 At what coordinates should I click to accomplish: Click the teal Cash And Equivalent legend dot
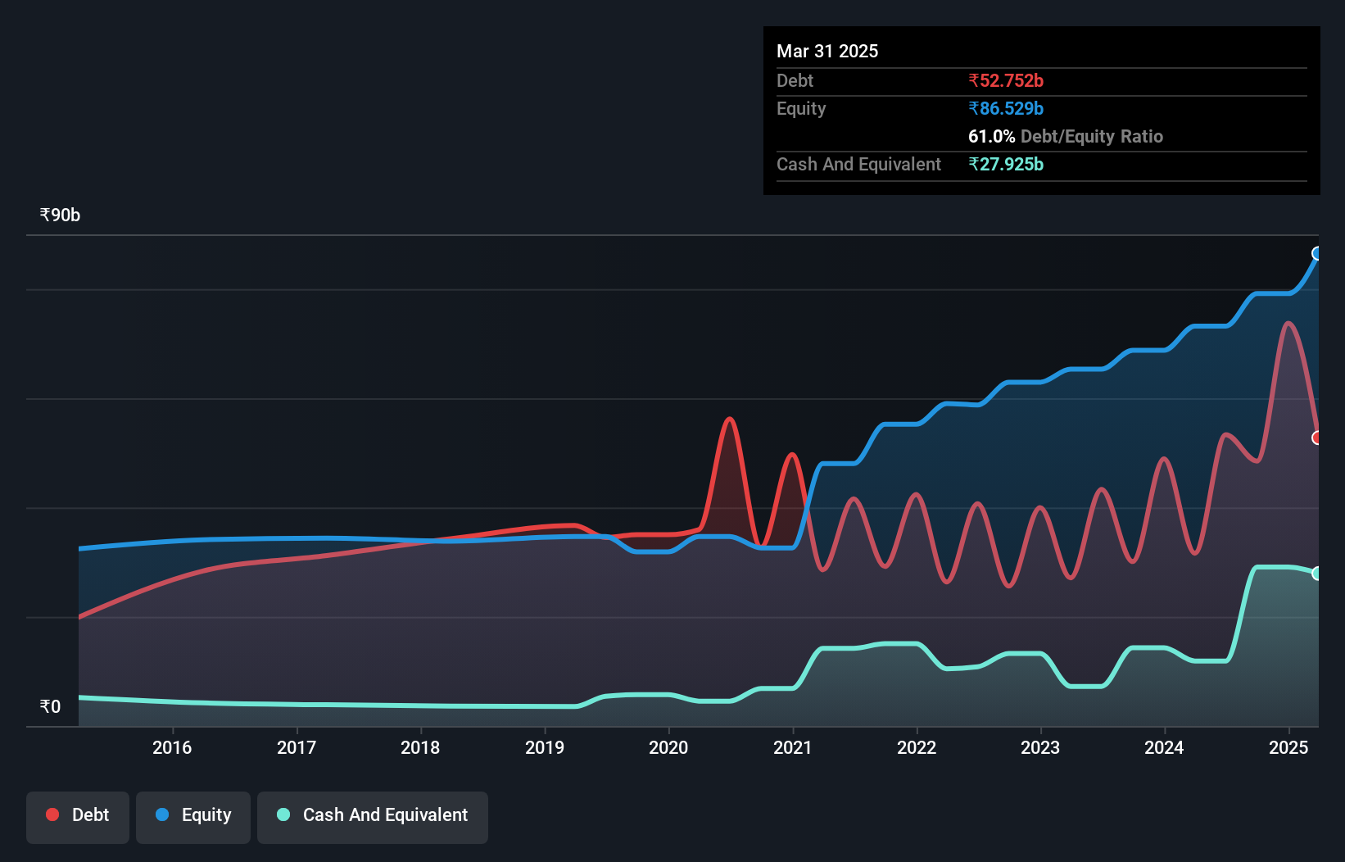click(x=281, y=814)
